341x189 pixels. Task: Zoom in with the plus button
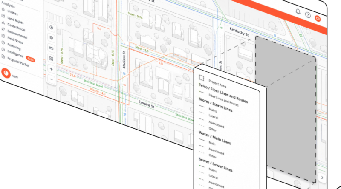point(51,69)
